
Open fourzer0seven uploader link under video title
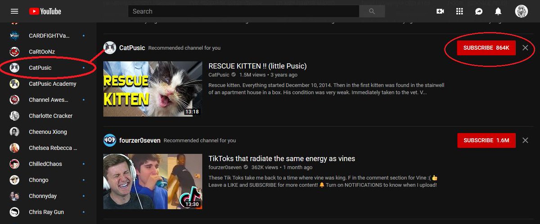coord(225,167)
